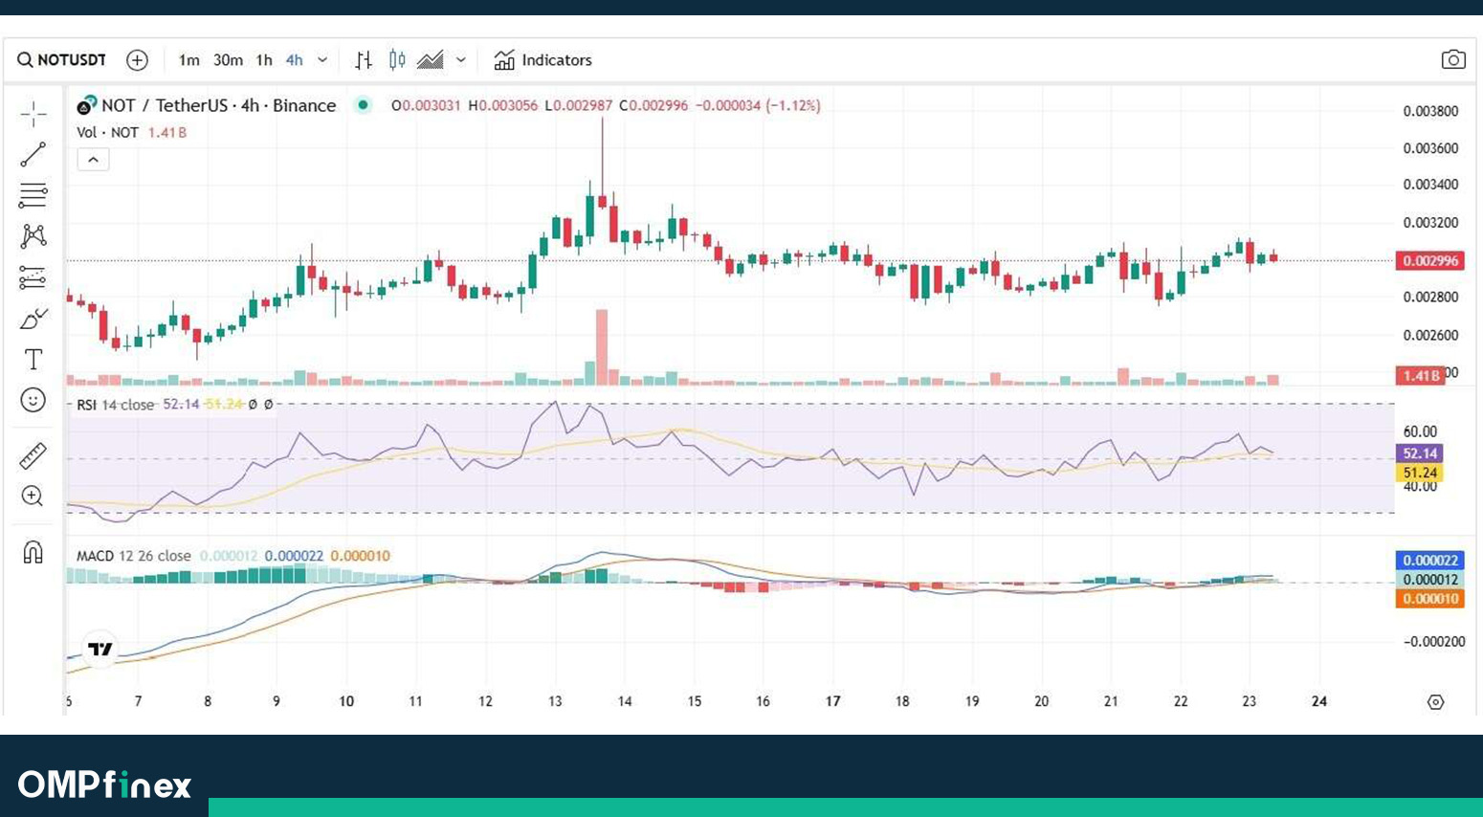Expand the timeframe dropdown arrow
Screen dimensions: 1483x817
(x=323, y=60)
